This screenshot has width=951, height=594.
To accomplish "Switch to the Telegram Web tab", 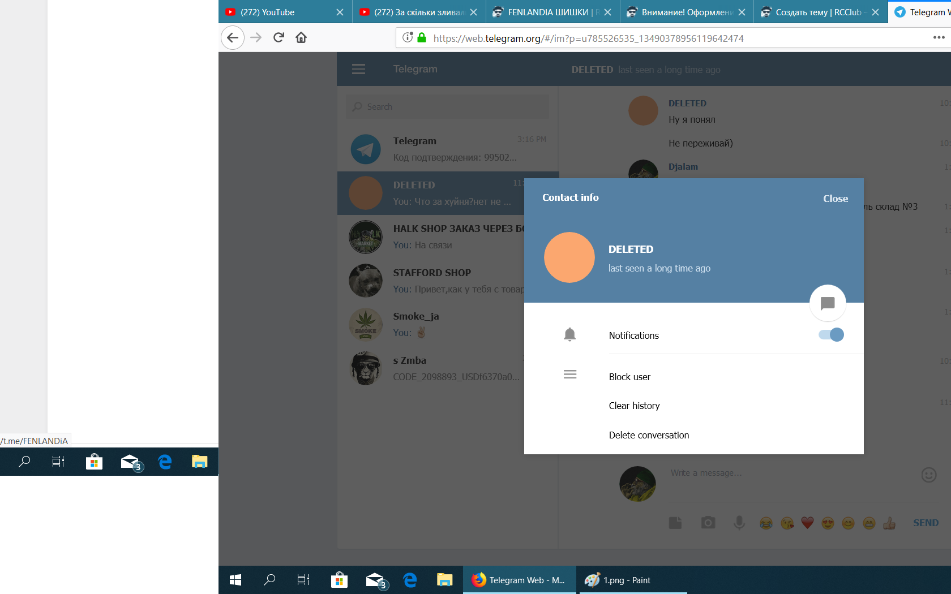I will (x=920, y=12).
